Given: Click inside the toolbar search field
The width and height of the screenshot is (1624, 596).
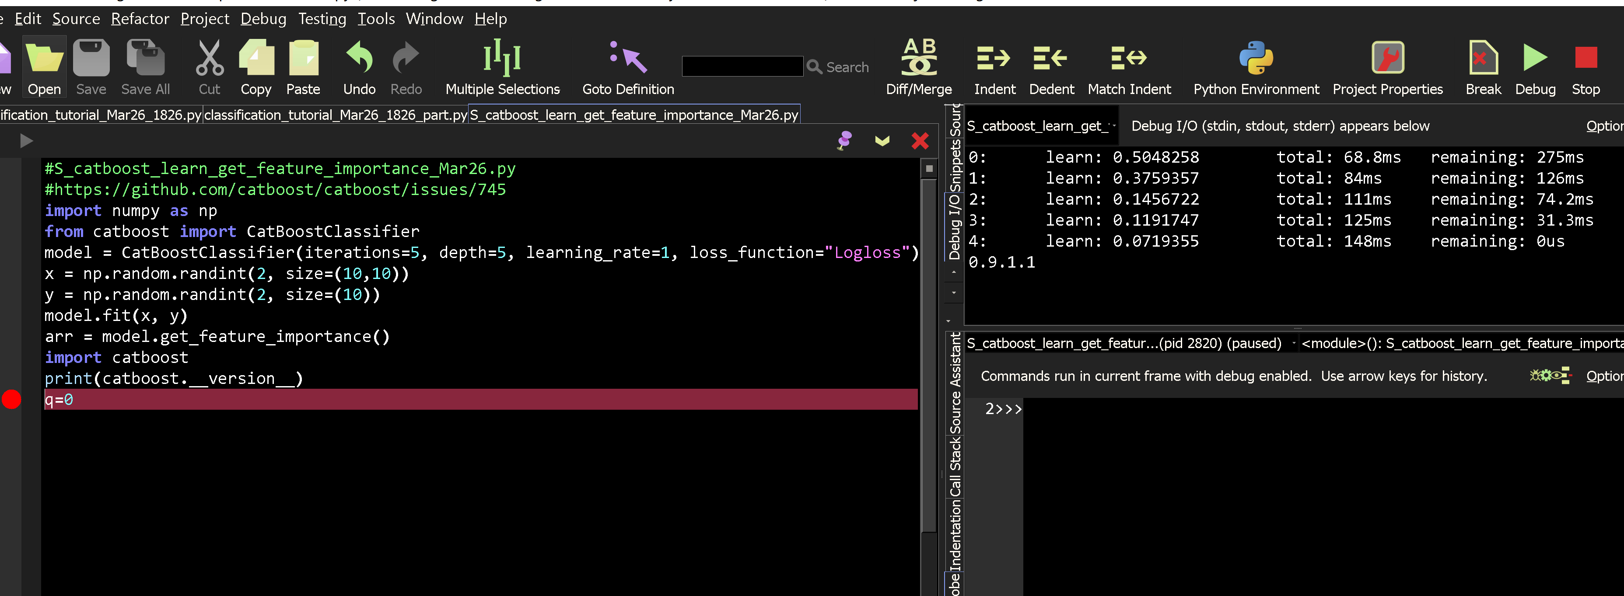Looking at the screenshot, I should tap(742, 66).
